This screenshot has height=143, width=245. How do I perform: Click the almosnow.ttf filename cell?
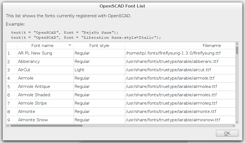pos(180,120)
